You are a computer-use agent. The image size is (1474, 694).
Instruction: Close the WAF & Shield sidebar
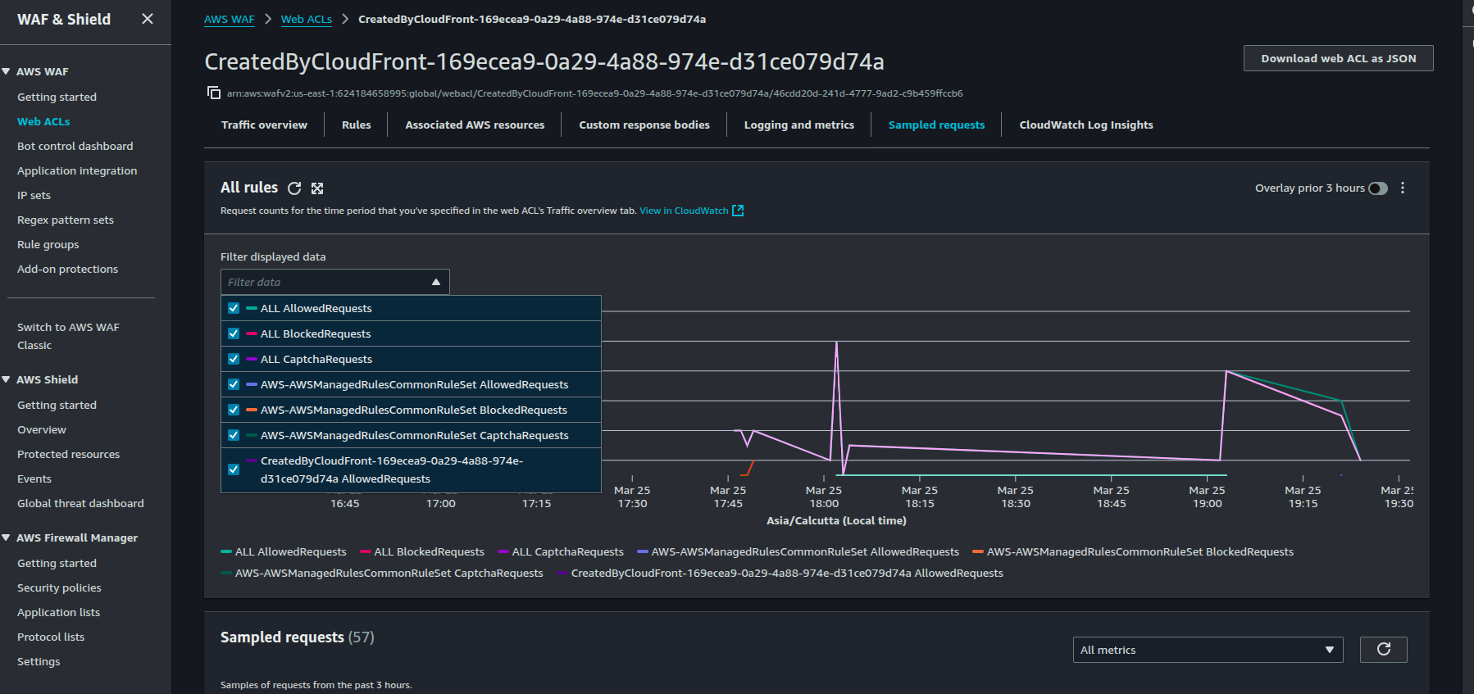tap(148, 19)
